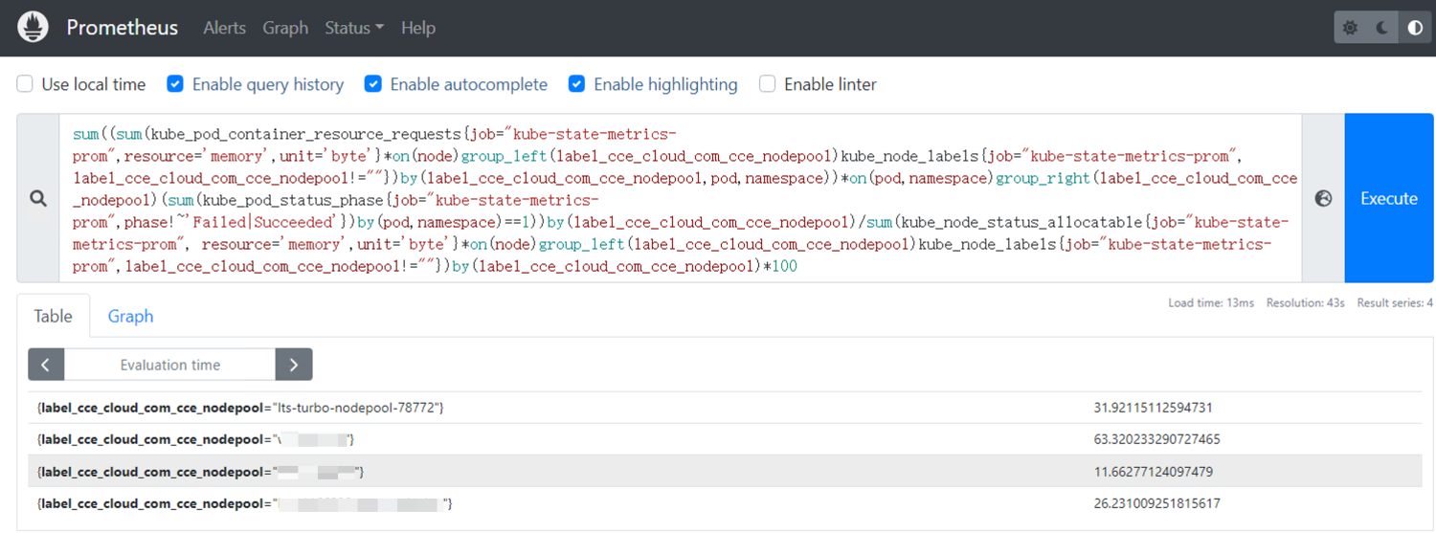Click the Evaluation time input field

pos(170,365)
